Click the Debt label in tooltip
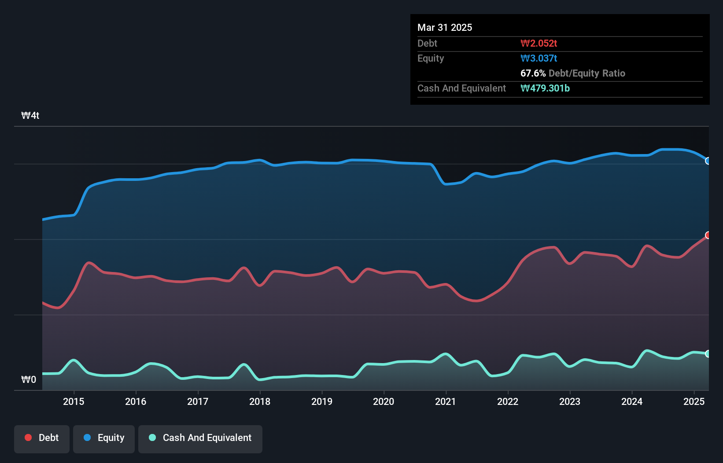 (427, 43)
